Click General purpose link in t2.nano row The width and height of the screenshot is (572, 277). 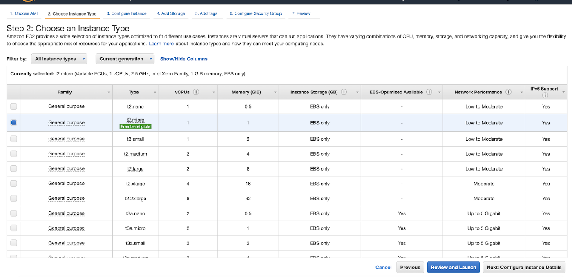click(x=66, y=106)
